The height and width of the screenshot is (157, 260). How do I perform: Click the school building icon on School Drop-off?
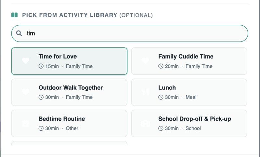click(x=145, y=123)
